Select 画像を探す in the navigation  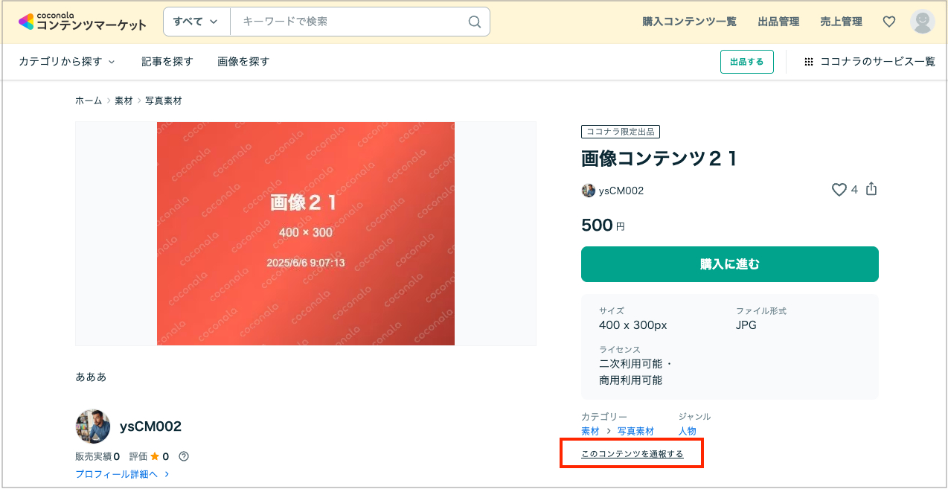(243, 62)
